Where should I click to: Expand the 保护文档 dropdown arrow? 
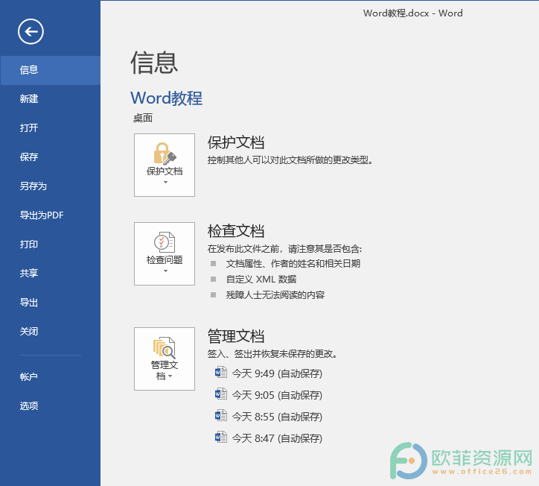pos(165,182)
